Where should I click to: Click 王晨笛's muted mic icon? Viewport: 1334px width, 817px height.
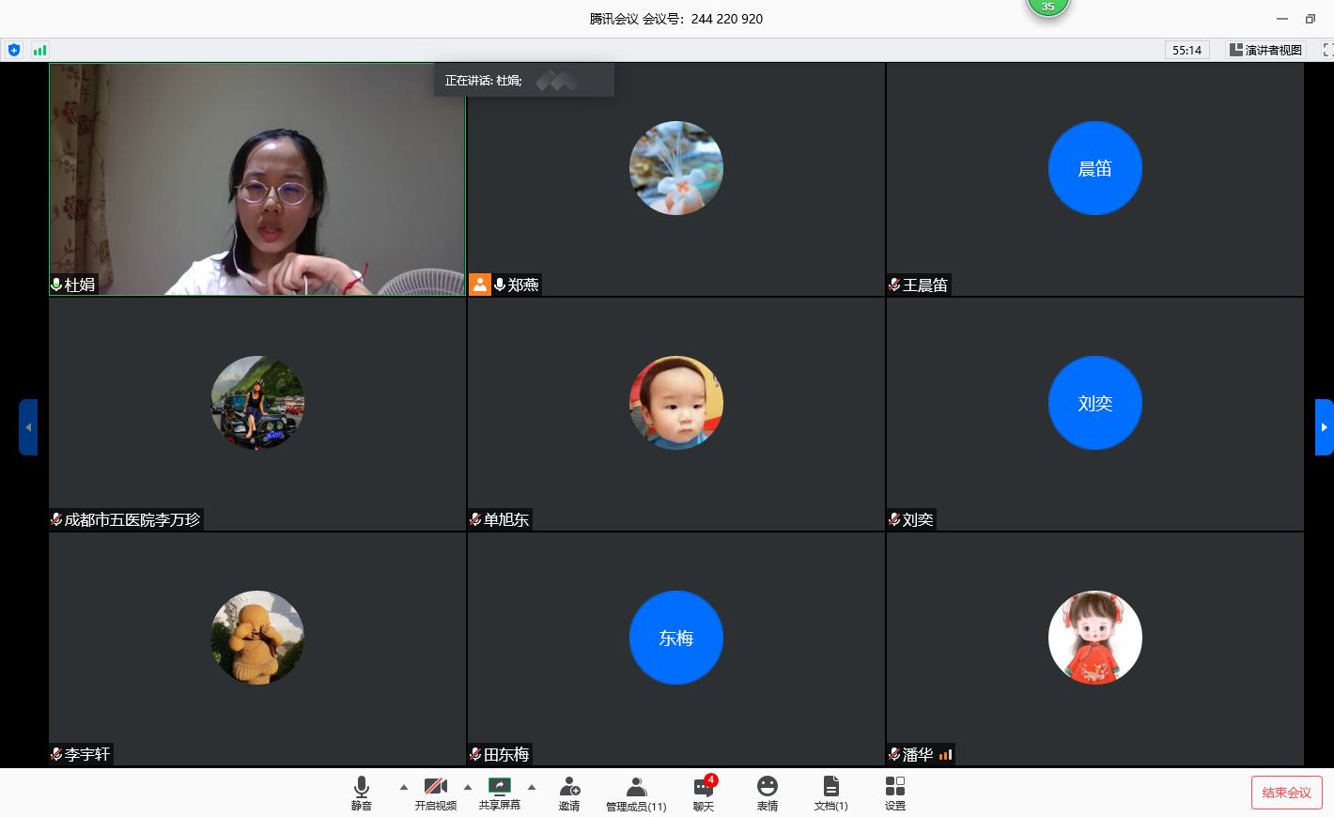click(x=894, y=285)
